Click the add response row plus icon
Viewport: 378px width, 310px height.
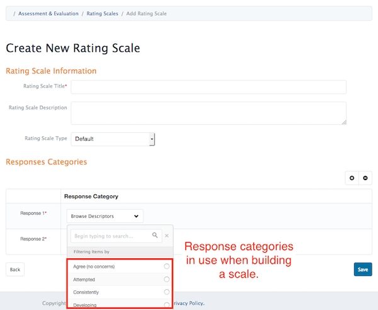point(353,178)
